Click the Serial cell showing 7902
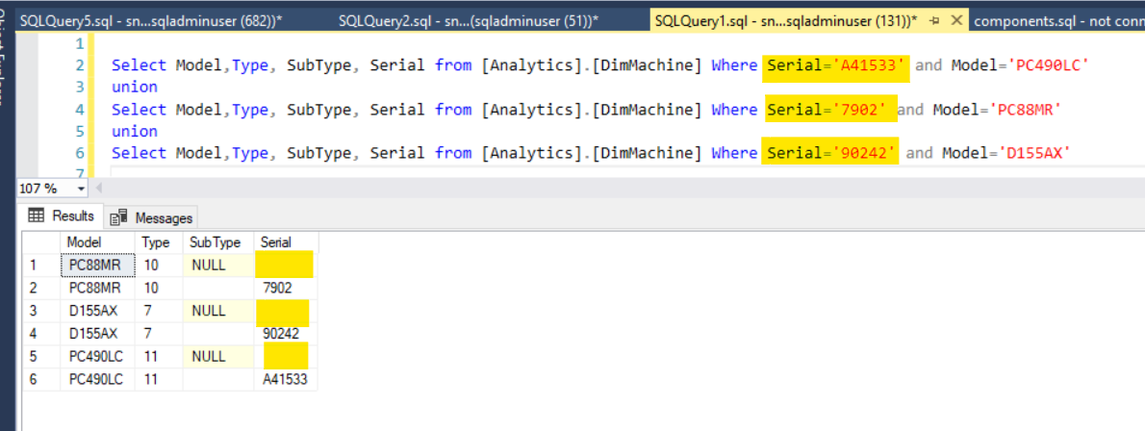Viewport: 1145px width, 431px height. (286, 288)
